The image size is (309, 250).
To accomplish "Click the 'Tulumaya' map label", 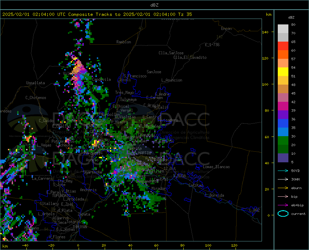I will [x=128, y=99].
